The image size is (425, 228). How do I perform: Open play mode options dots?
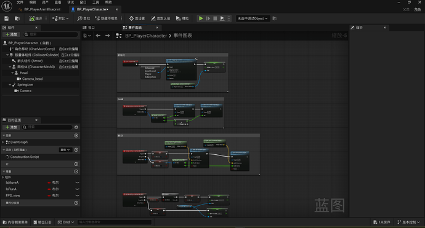pos(229,18)
